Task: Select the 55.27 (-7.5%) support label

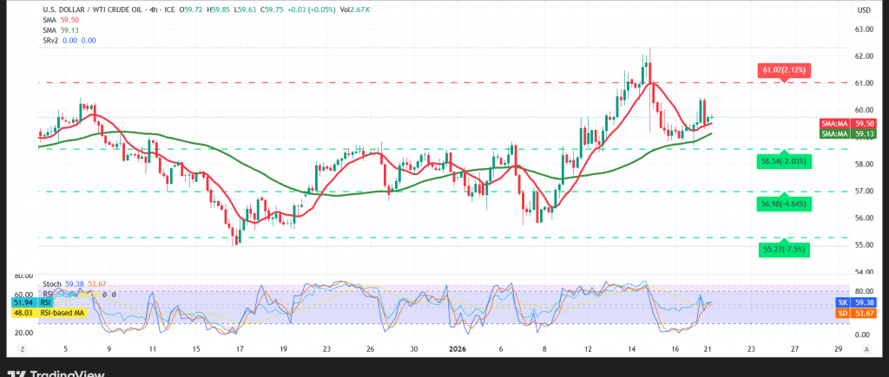Action: [784, 250]
